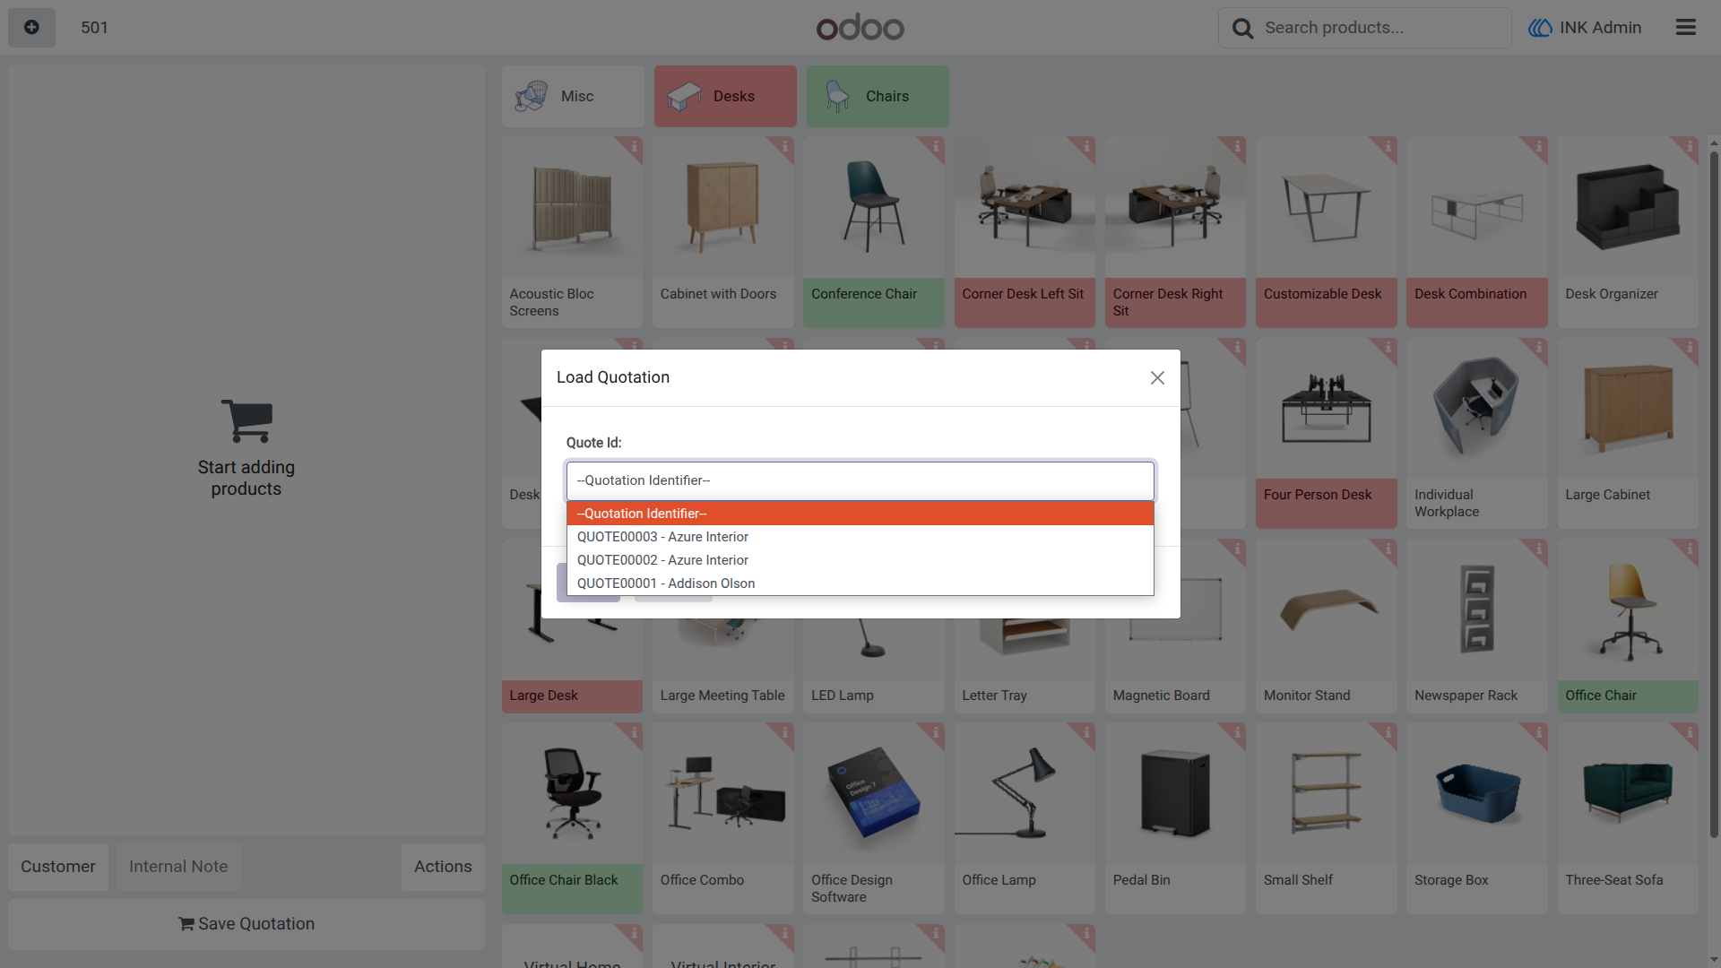Screen dimensions: 1721x968
Task: Select QUOTE00003 - Azure Interior option
Action: pos(860,537)
